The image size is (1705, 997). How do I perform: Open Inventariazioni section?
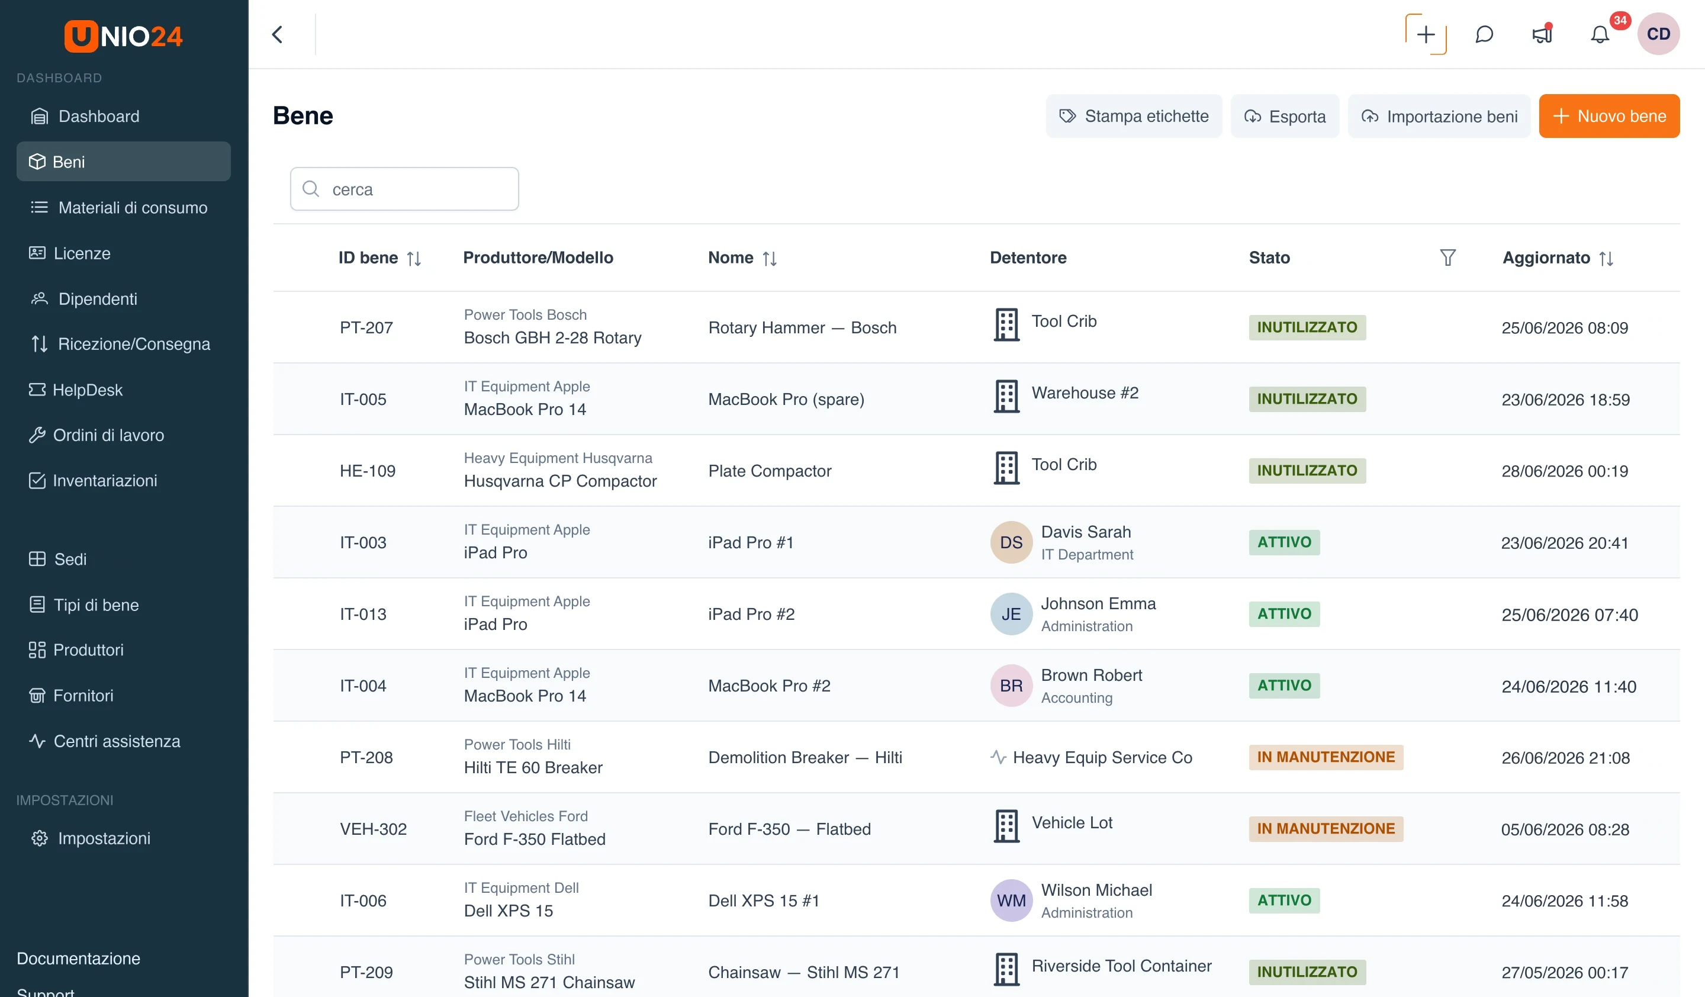pos(124,481)
